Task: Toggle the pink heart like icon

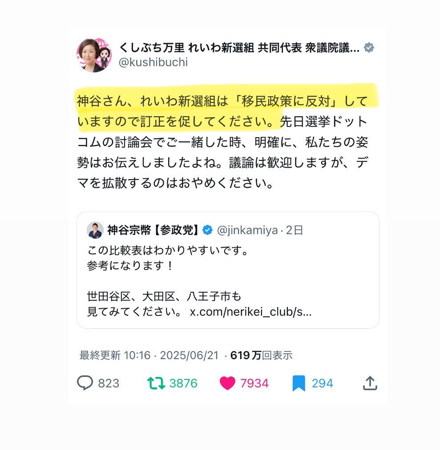Action: click(227, 383)
